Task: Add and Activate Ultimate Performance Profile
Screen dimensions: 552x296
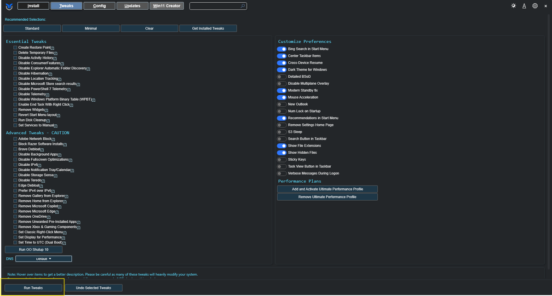Action: coord(327,189)
